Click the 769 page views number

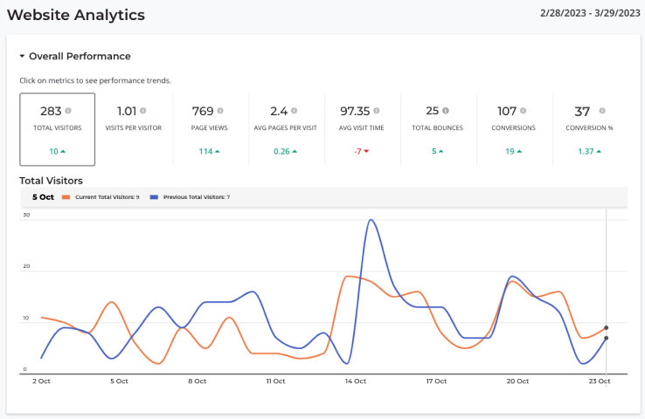pyautogui.click(x=203, y=111)
